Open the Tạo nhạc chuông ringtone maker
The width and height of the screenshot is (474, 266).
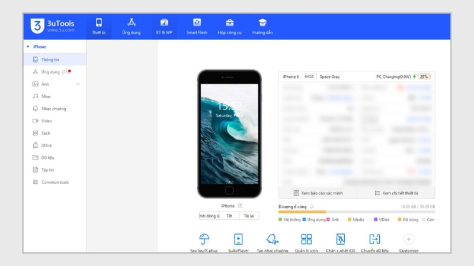point(272,239)
